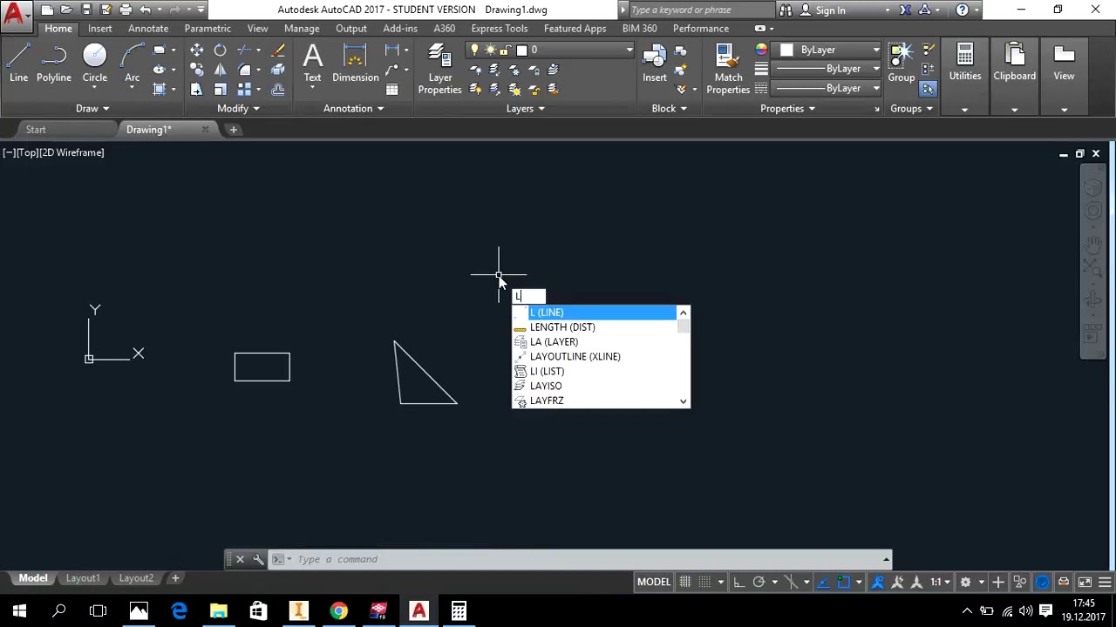
Task: Expand the Groups panel dropdown
Action: click(911, 109)
